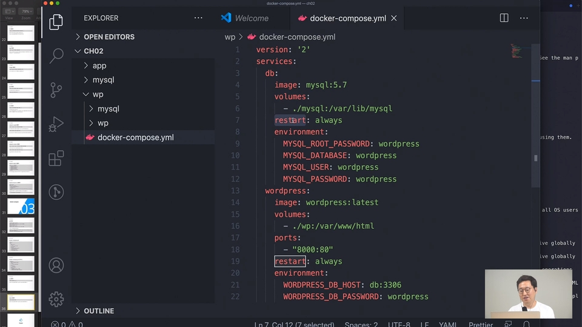Click the MYSQL_ROOT_PASSWORD key text

tap(326, 144)
